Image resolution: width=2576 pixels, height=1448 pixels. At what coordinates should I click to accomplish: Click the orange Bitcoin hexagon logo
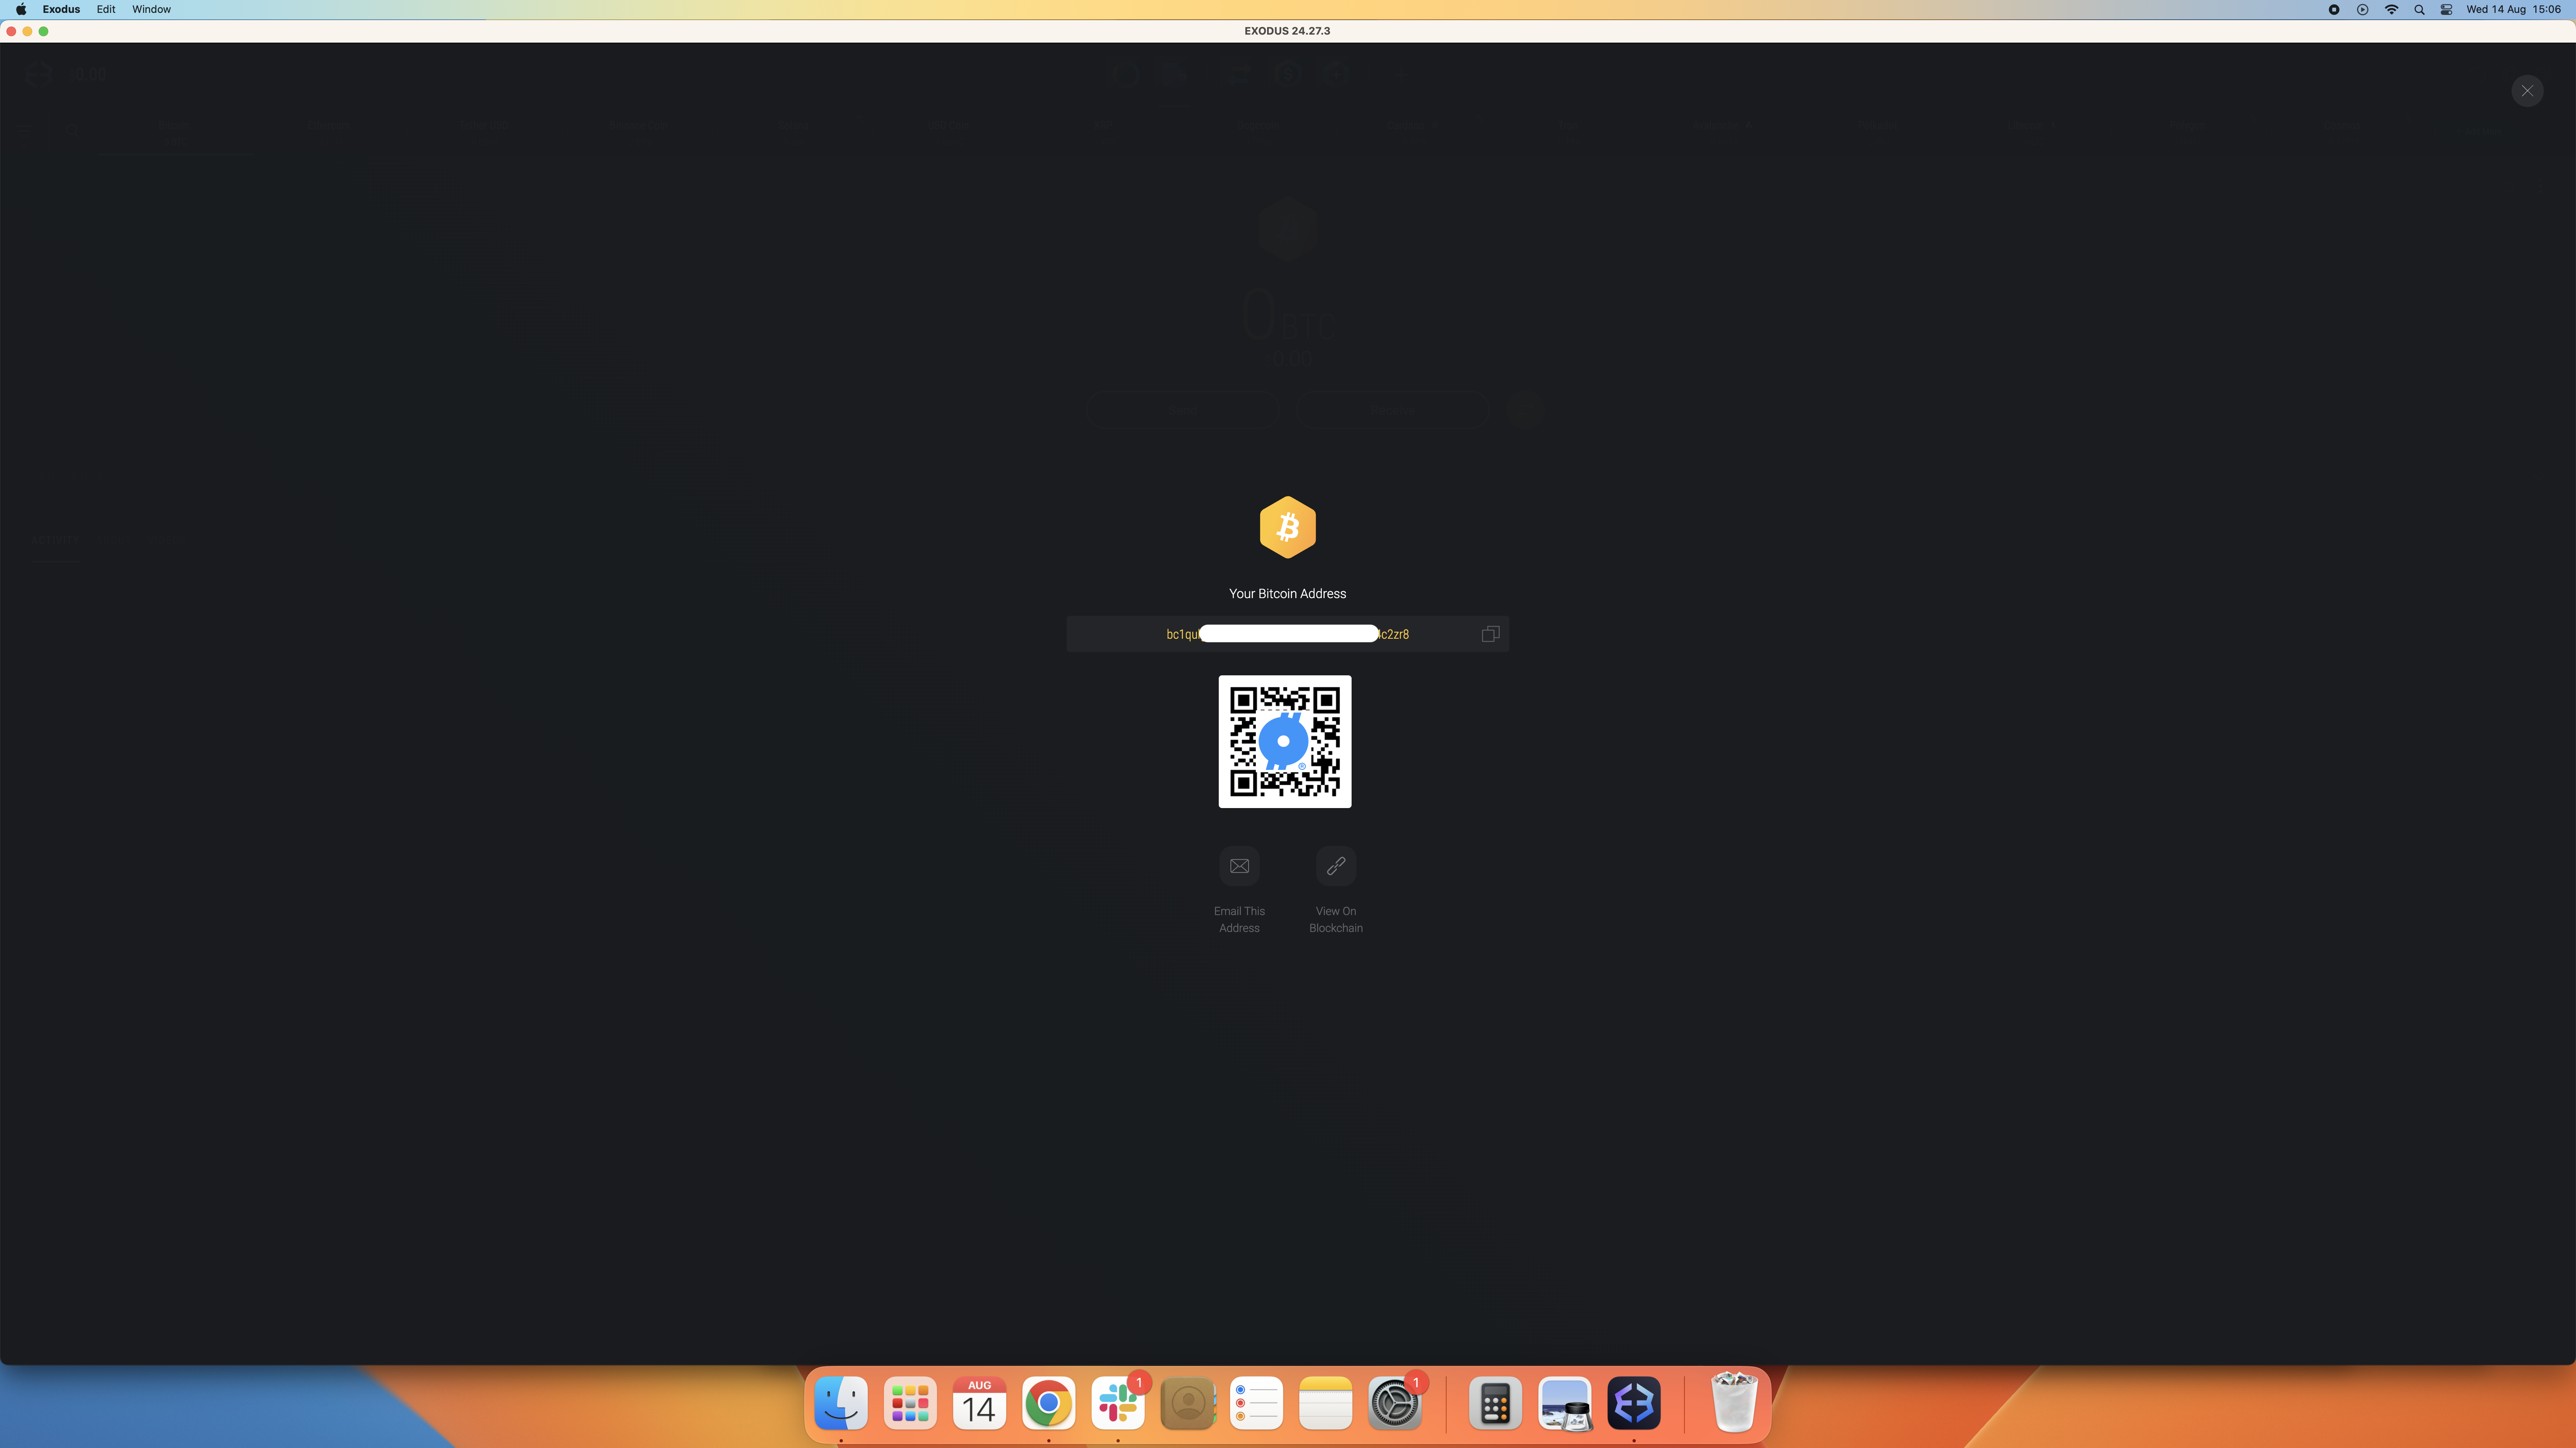[x=1288, y=527]
